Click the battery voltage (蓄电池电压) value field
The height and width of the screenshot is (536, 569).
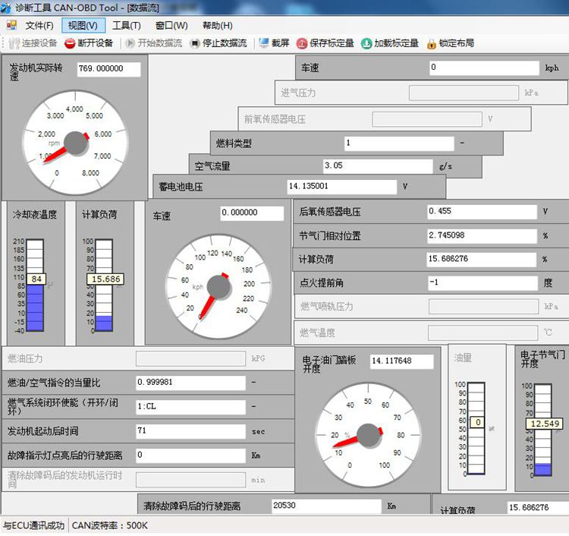pos(341,186)
